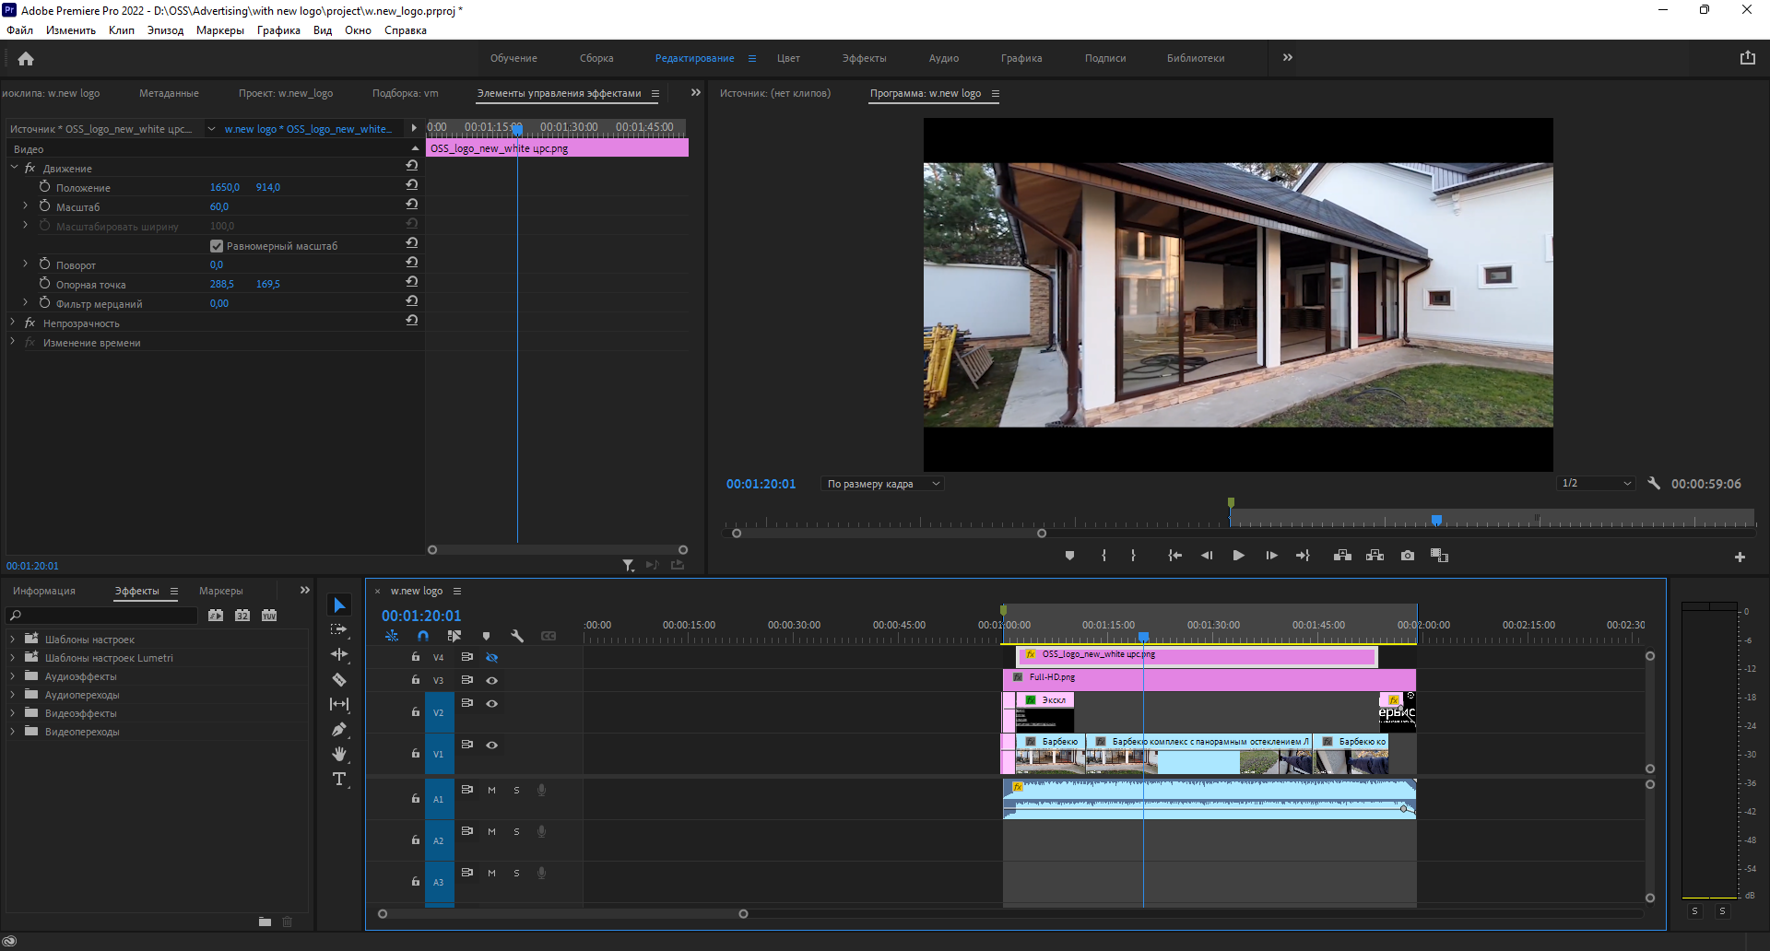This screenshot has height=951, width=1770.
Task: Select the Hand tool
Action: [x=339, y=754]
